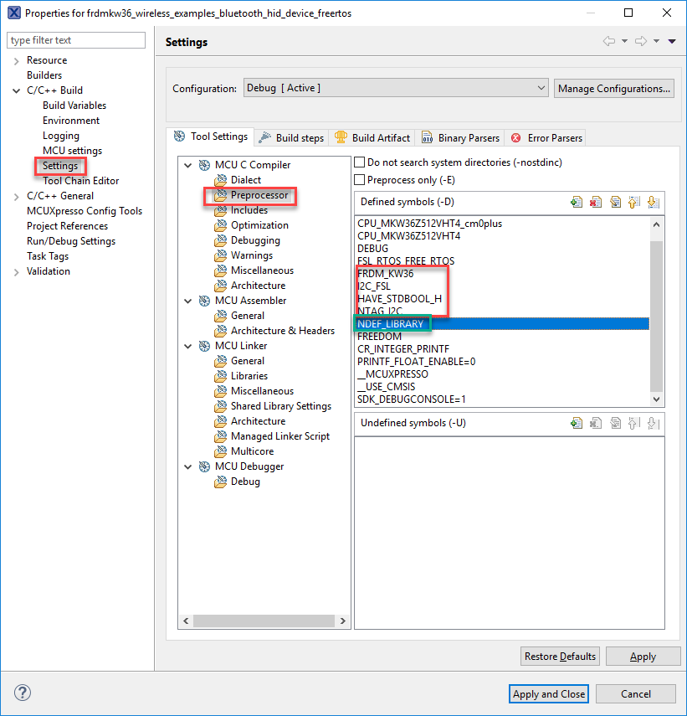
Task: Select Preprocessor under MCU C Compiler
Action: pos(259,195)
